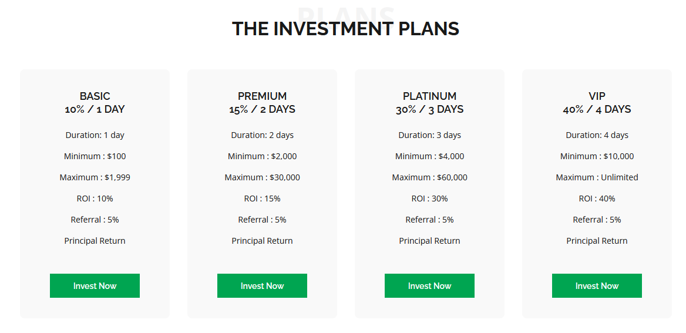Image resolution: width=686 pixels, height=333 pixels.
Task: Click 'Duration: 1 day' in Basic card
Action: [95, 135]
